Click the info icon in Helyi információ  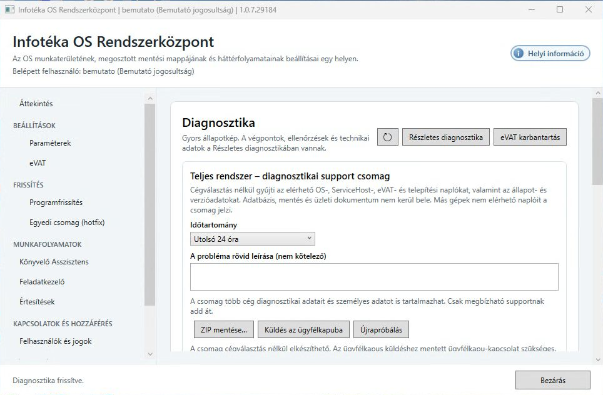[x=519, y=53]
